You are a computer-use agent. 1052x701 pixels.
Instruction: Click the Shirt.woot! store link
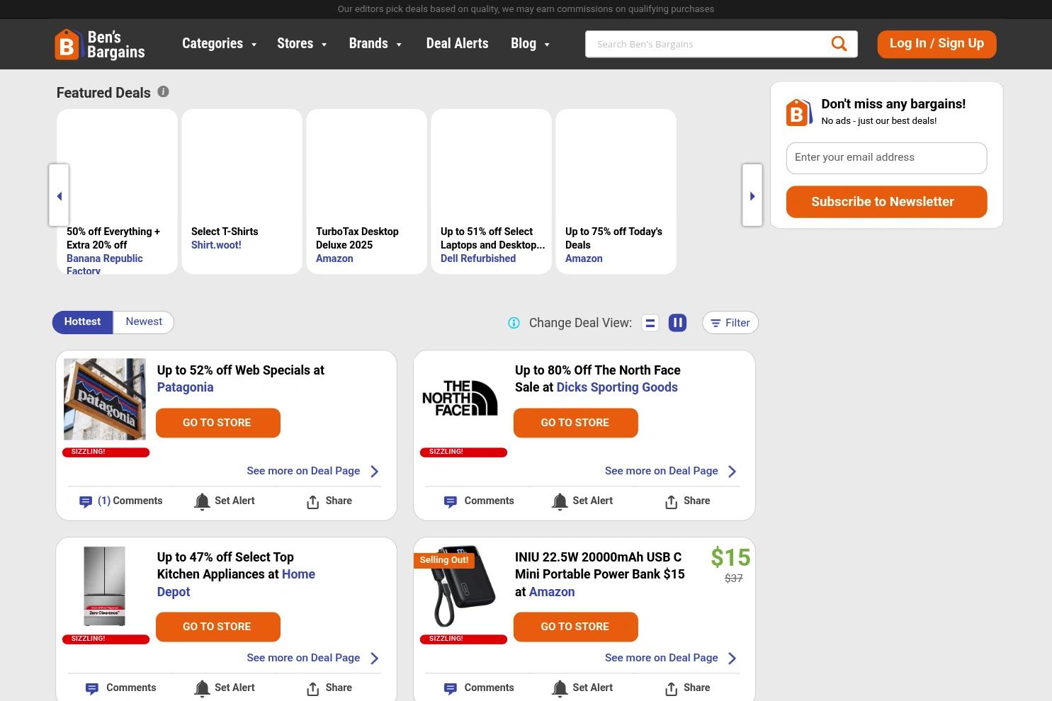216,245
